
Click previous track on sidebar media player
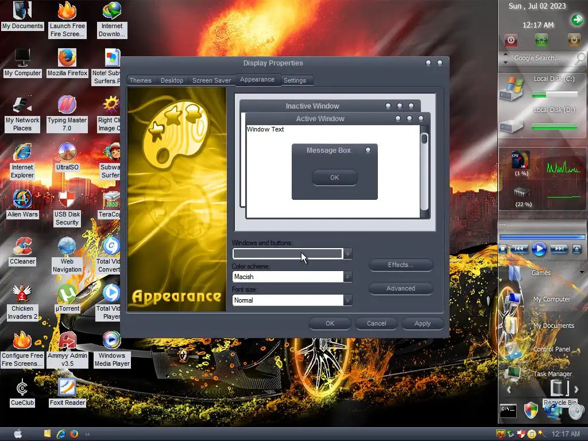(x=519, y=249)
